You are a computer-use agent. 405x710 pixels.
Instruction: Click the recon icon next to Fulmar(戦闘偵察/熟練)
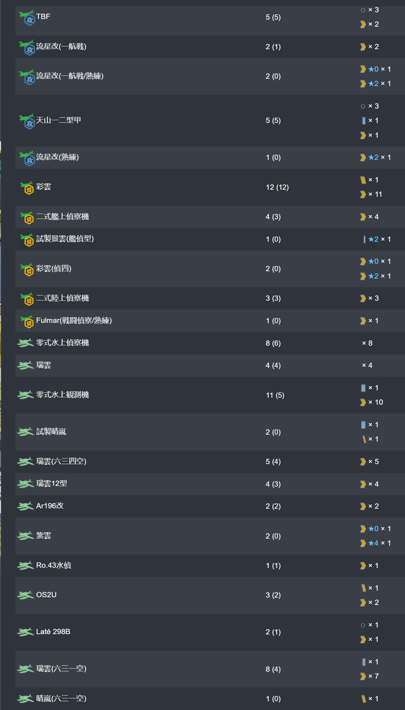pyautogui.click(x=27, y=321)
